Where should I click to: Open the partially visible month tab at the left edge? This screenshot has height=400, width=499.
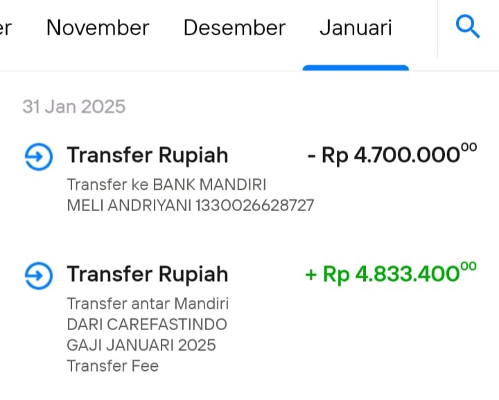tap(6, 28)
